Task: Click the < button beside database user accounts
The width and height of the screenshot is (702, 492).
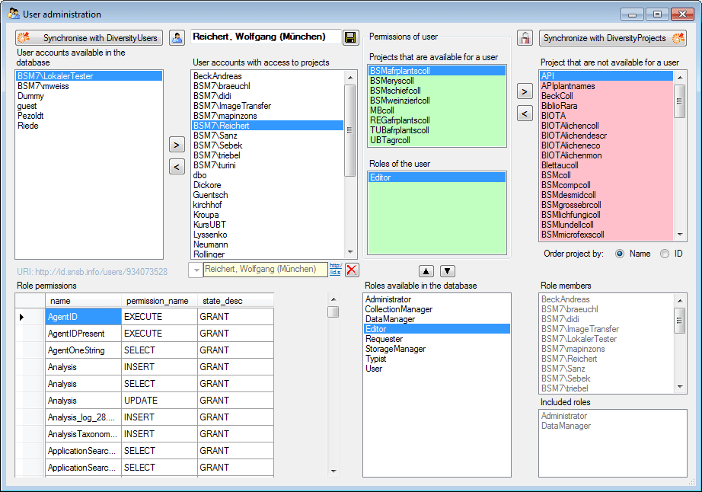Action: coord(177,167)
